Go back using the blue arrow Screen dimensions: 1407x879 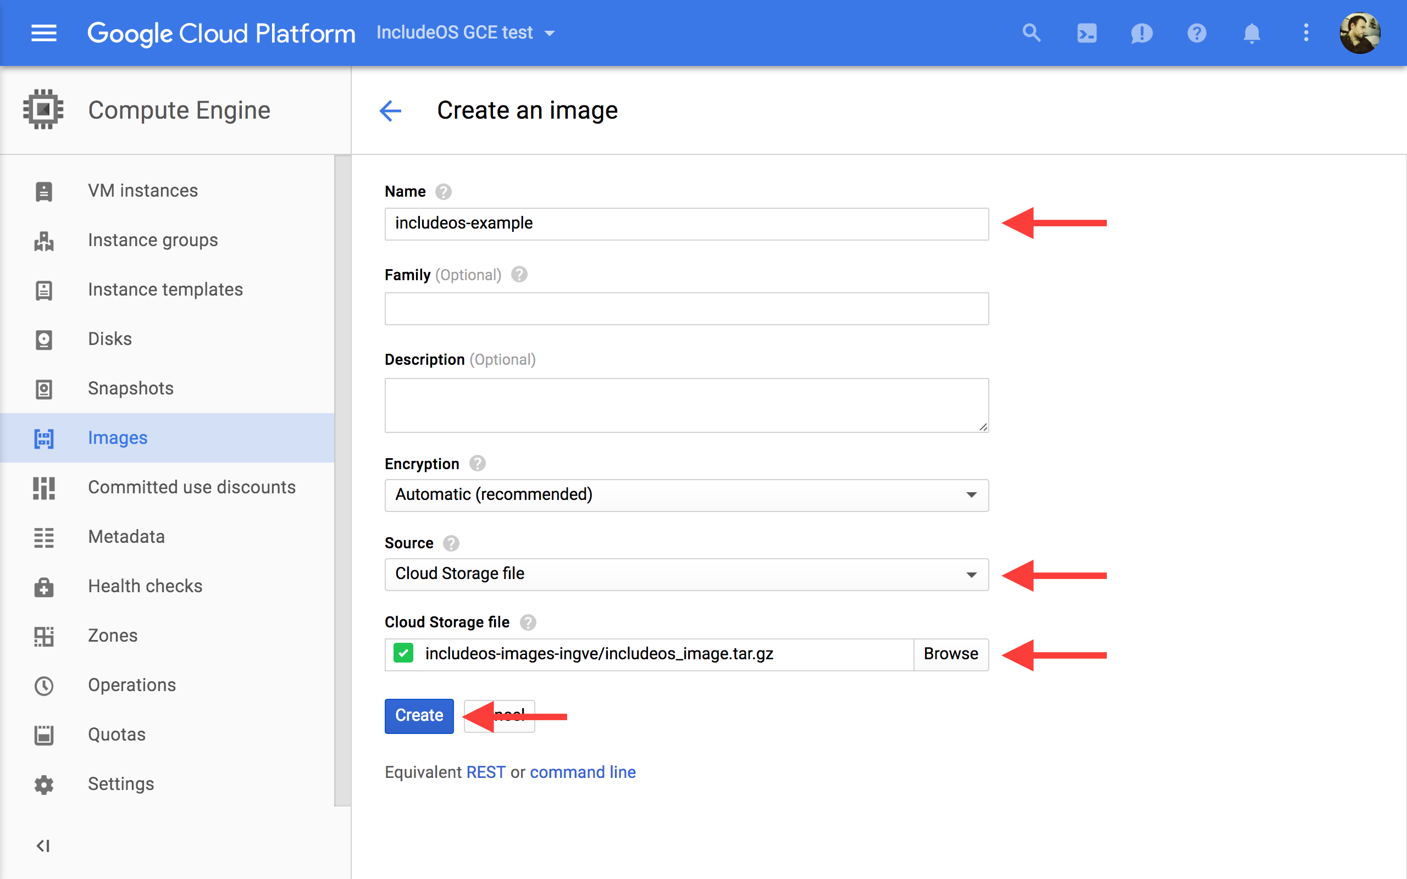coord(390,110)
